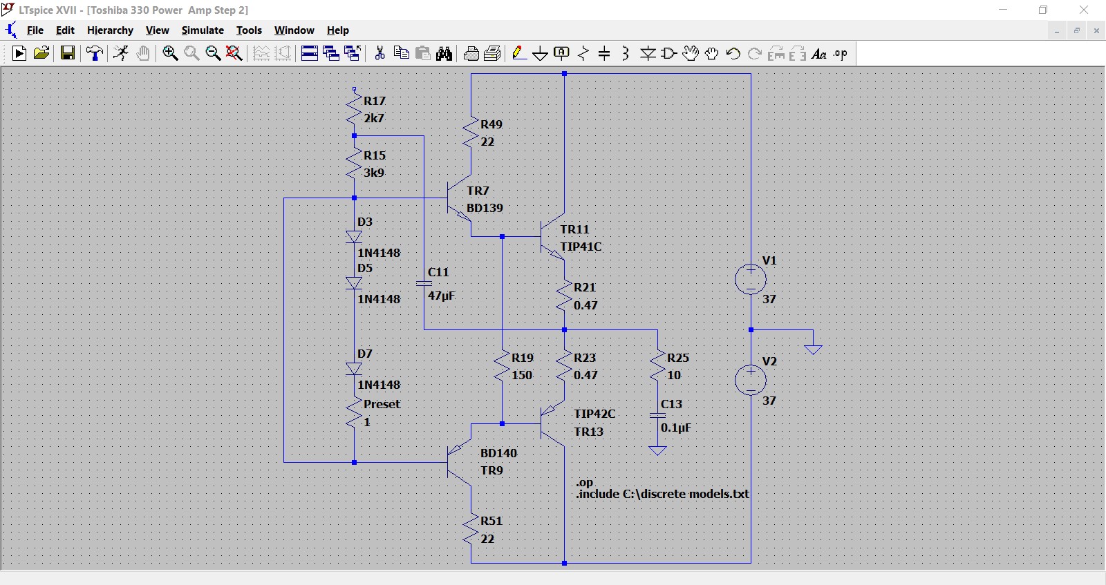Click the Halt hand icon
Viewport: 1106px width, 585px height.
pos(143,53)
